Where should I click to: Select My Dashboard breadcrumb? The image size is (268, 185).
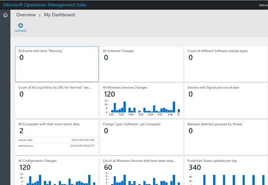59,15
